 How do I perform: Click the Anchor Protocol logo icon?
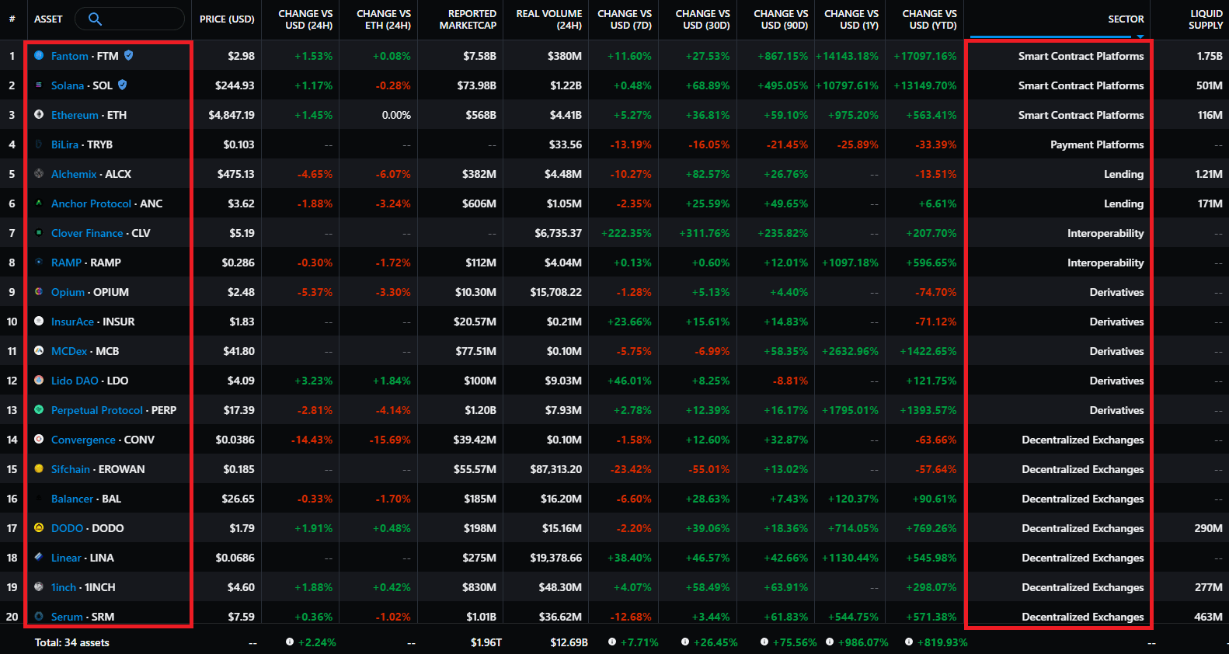click(x=39, y=204)
